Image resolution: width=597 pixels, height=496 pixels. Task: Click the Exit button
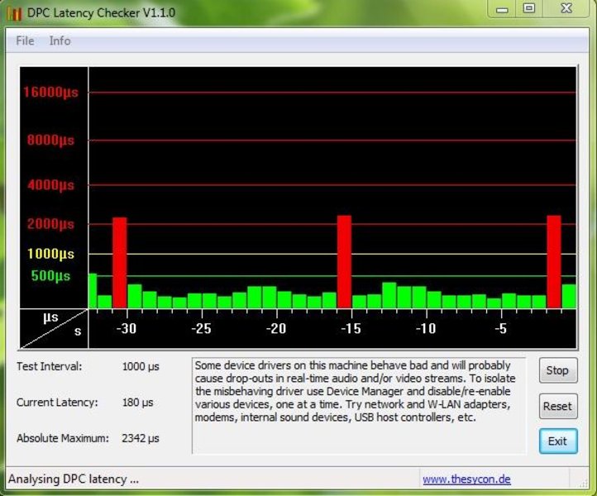coord(558,441)
